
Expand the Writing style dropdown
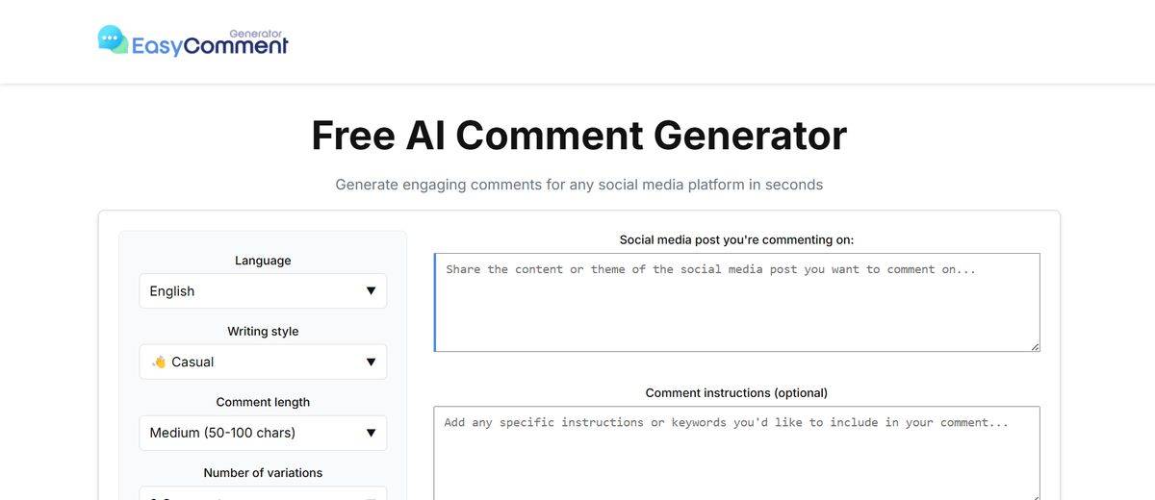(262, 362)
